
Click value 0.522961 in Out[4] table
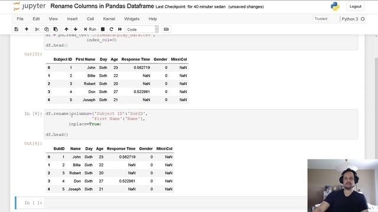(x=127, y=181)
